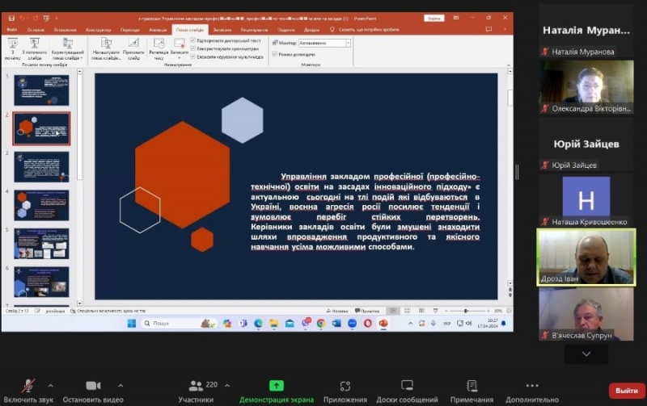647x406 pixels.
Task: Open Zoom Notes
Action: 472,391
